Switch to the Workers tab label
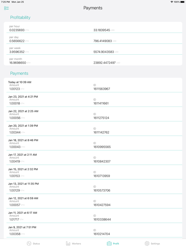 (x=77, y=243)
